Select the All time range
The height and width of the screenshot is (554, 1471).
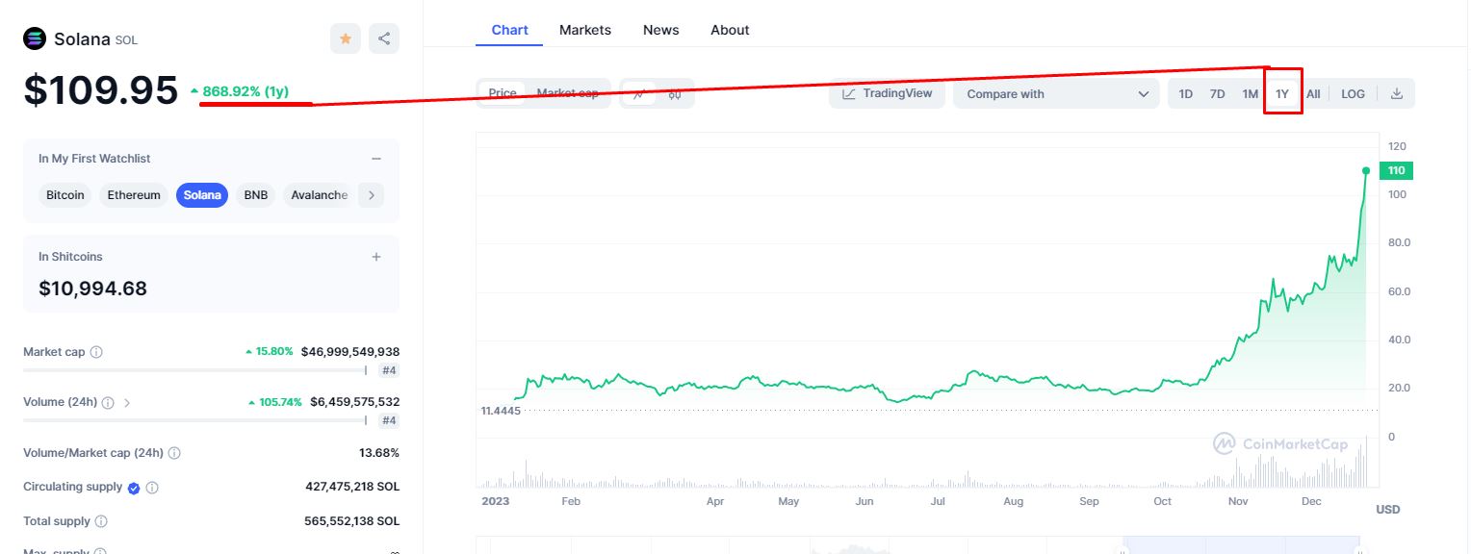1313,93
